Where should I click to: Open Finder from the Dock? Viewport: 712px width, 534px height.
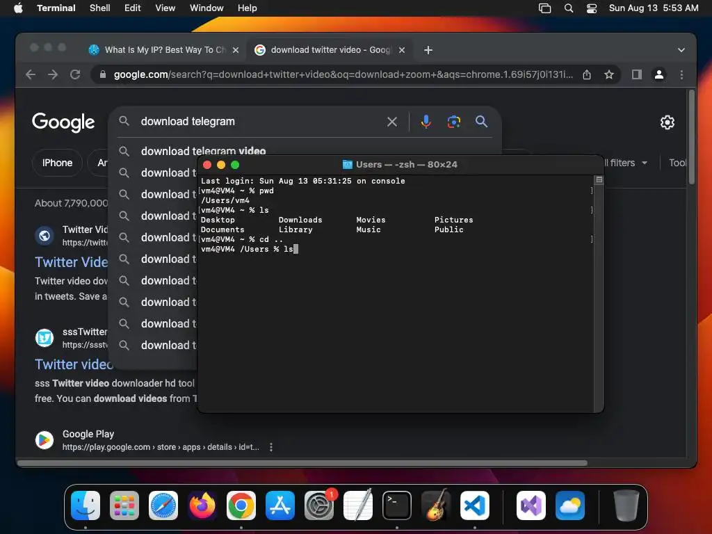(x=86, y=505)
